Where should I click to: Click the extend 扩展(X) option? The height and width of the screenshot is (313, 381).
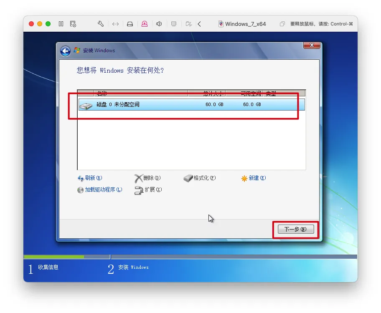click(153, 189)
